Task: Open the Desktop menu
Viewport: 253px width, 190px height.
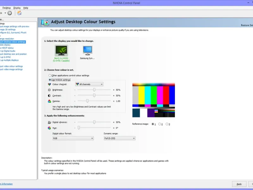Action: click(x=6, y=8)
